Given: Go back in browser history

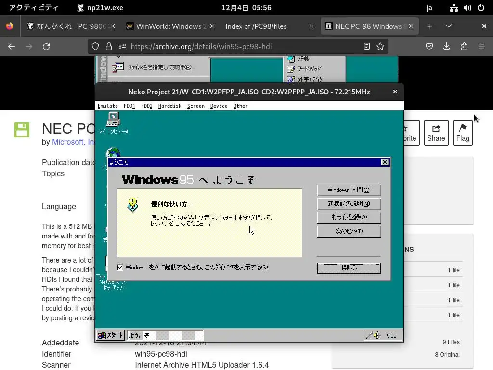Looking at the screenshot, I should (12, 47).
